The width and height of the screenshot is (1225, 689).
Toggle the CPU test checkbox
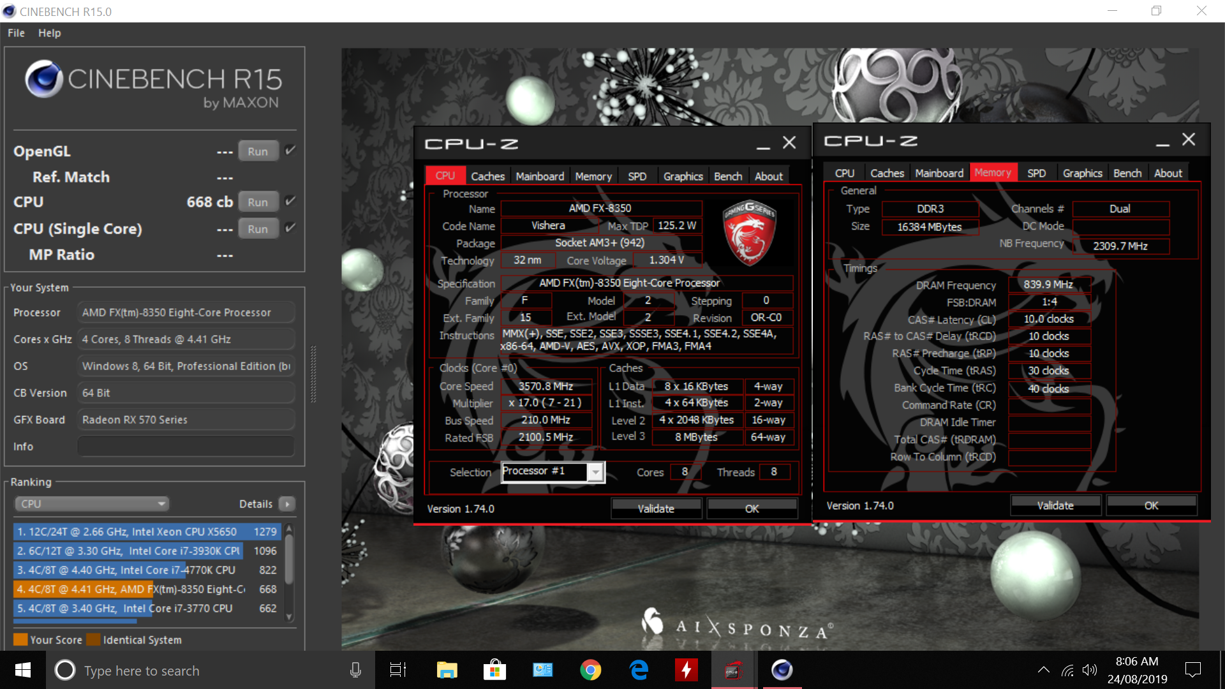click(290, 201)
